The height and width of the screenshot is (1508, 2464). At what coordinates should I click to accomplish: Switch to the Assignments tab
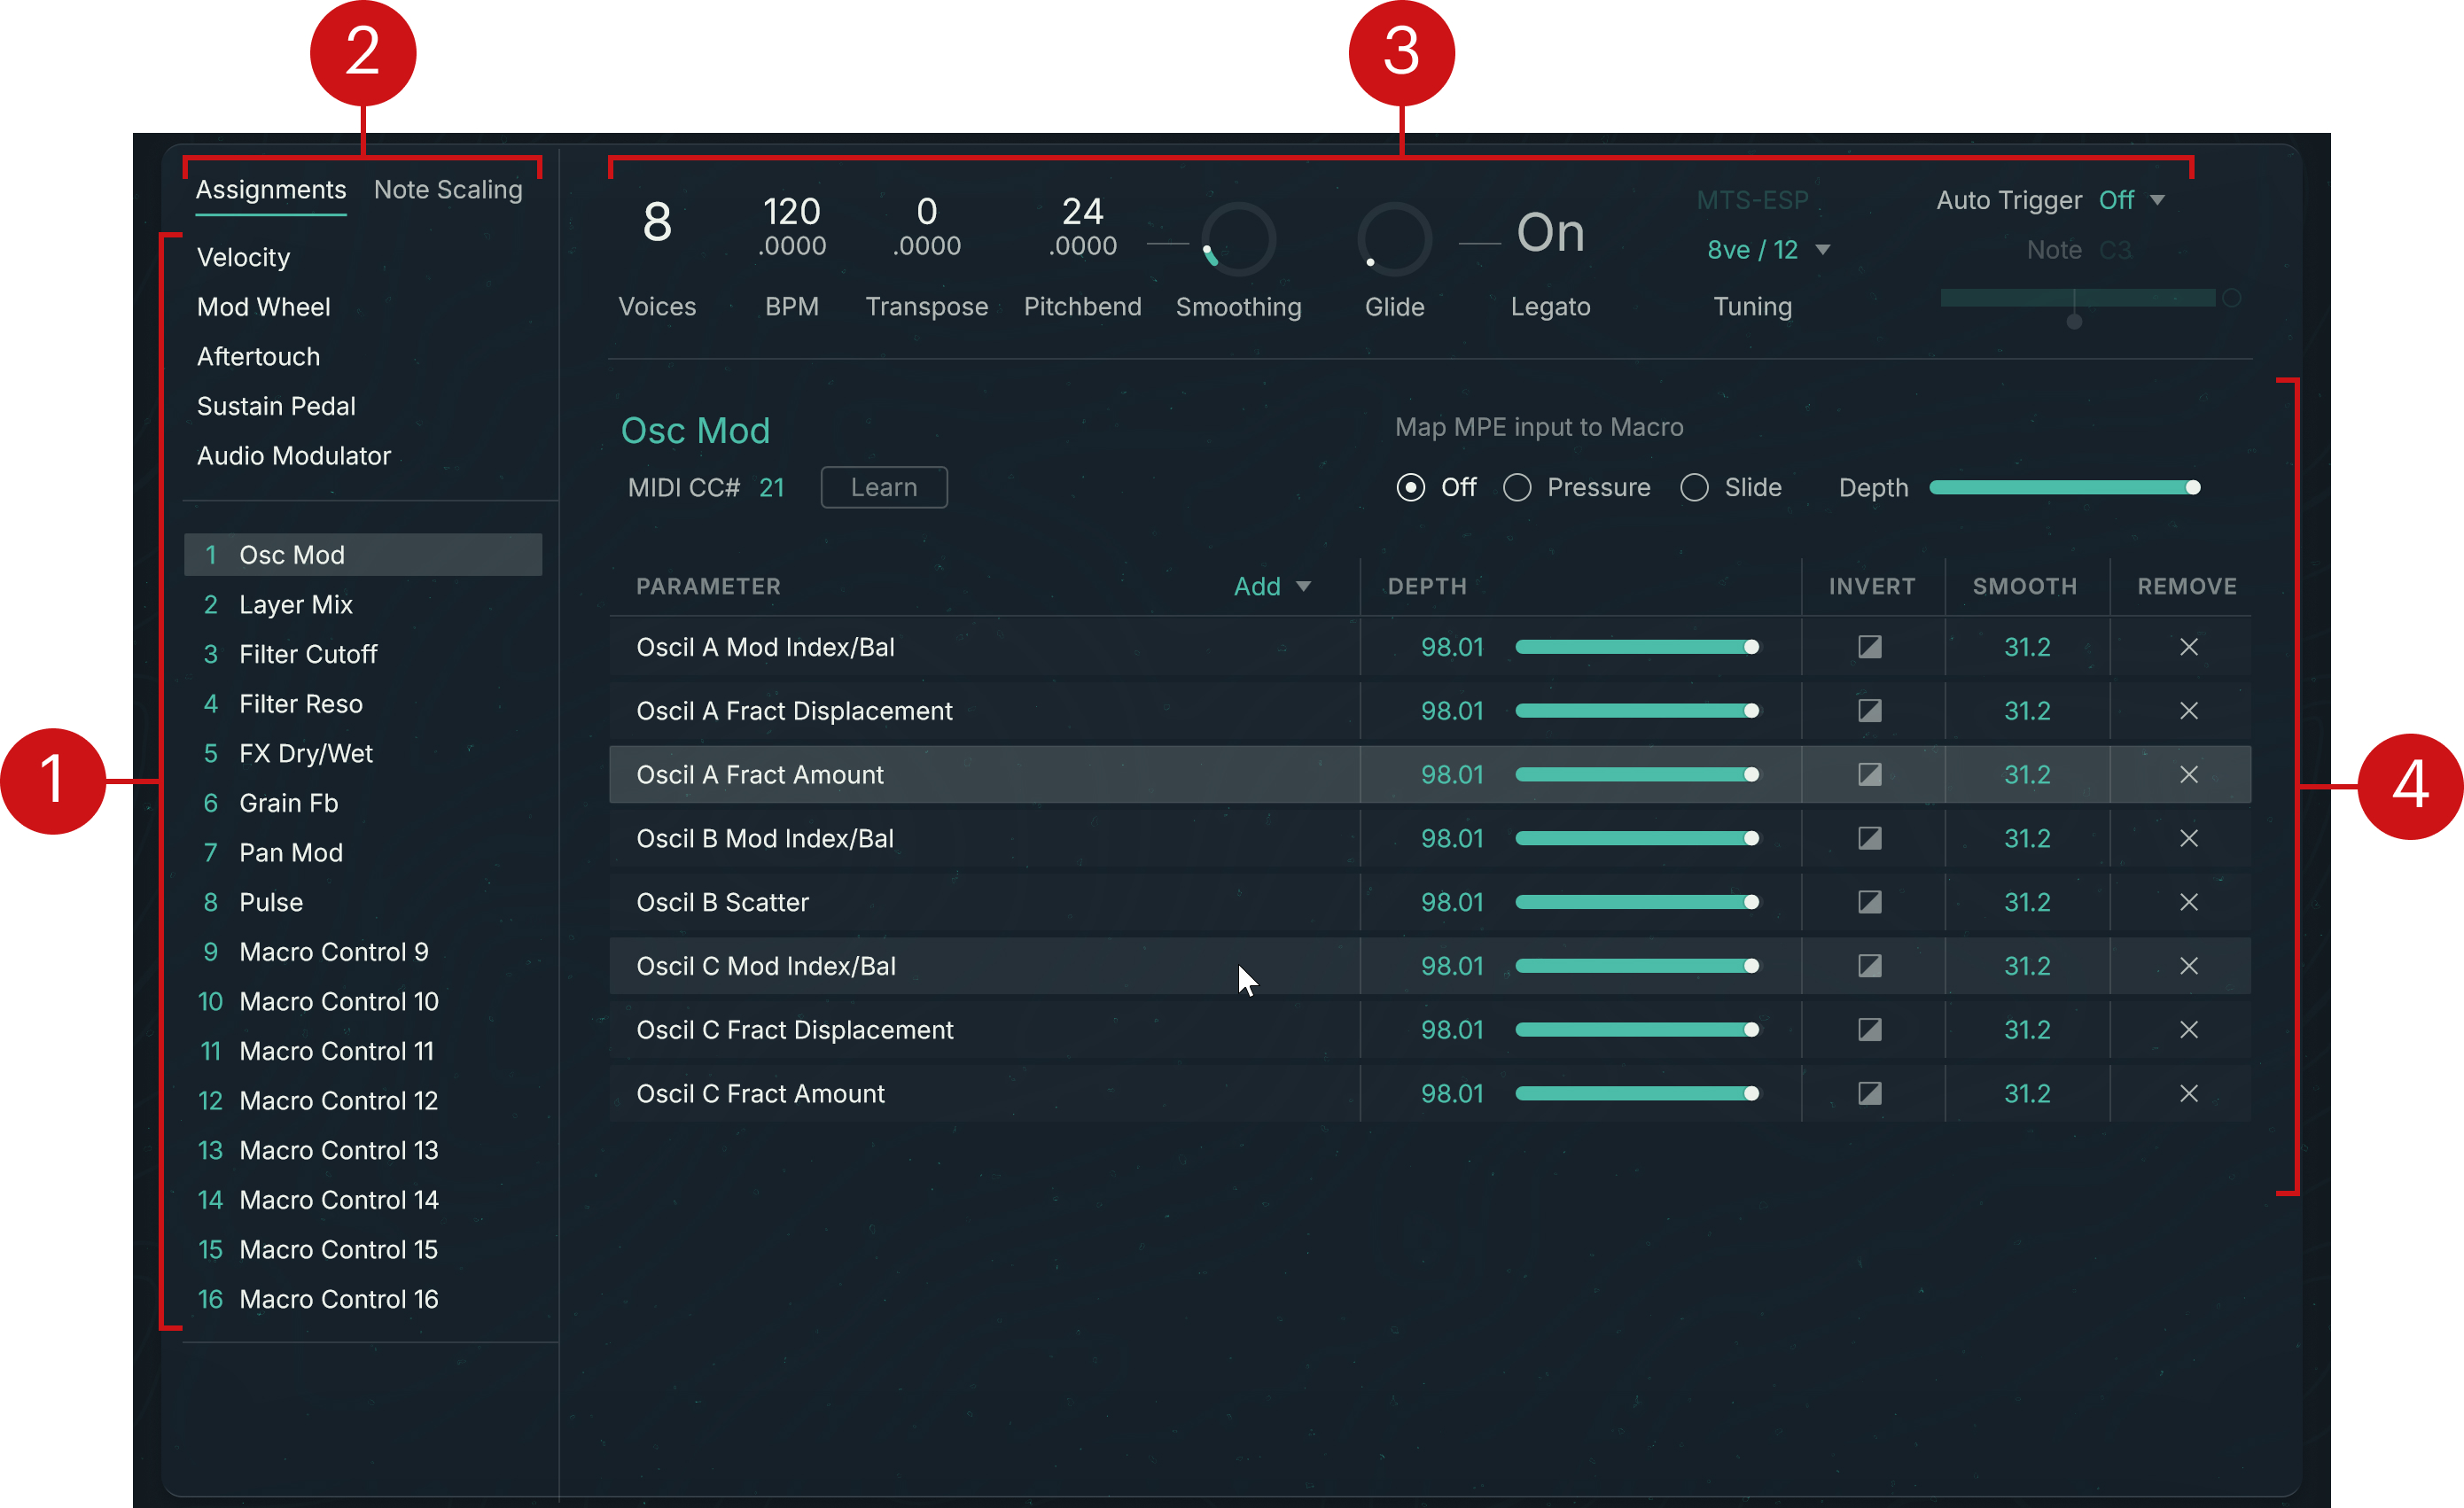tap(271, 190)
